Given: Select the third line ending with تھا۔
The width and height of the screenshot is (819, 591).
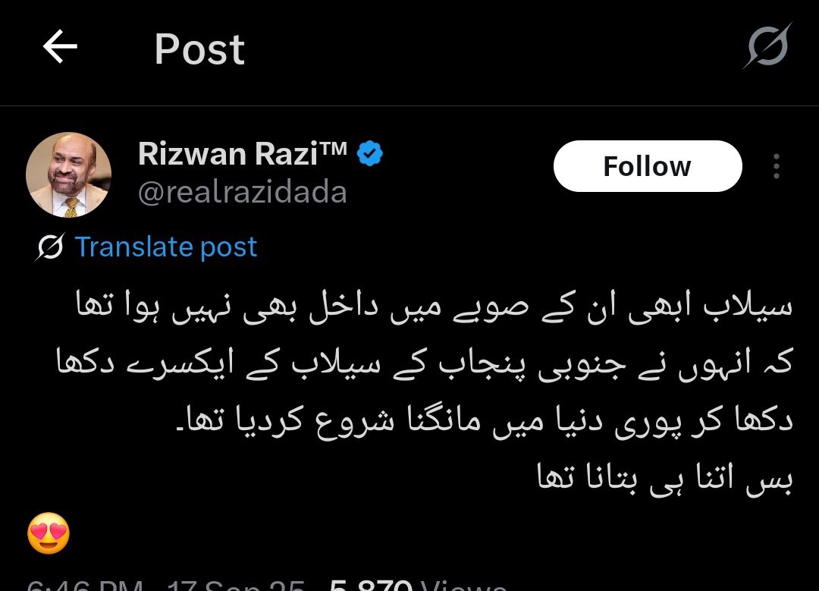Looking at the screenshot, I should (485, 420).
